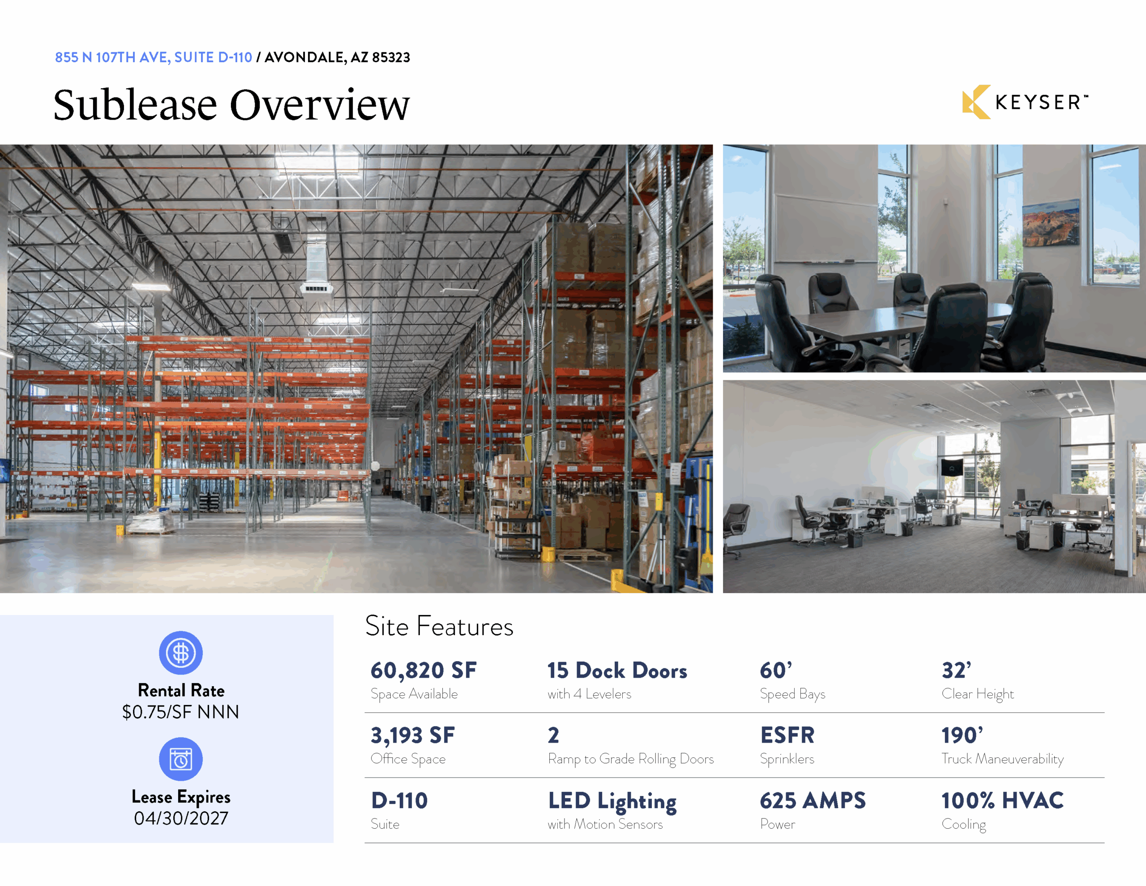Click the $0.75/SF NNN rental rate value
1146x886 pixels.
tap(180, 712)
